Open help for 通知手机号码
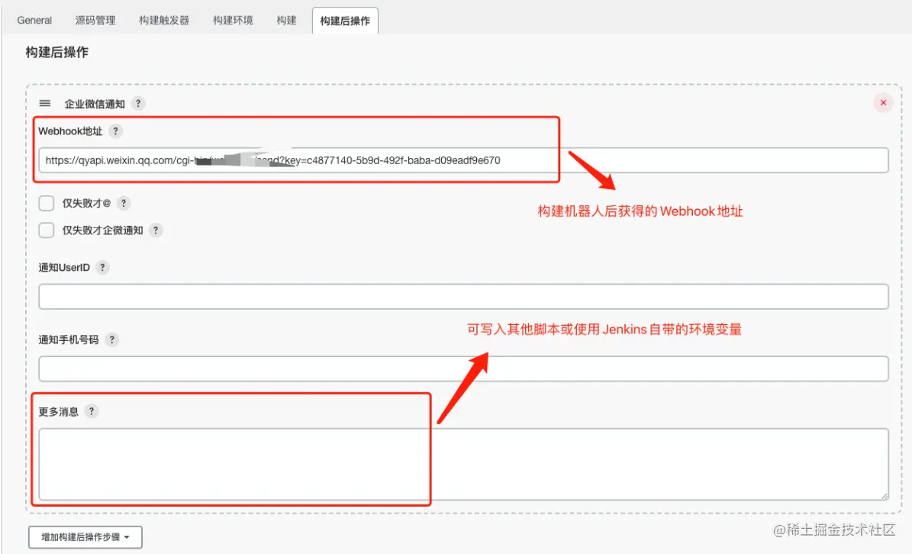This screenshot has height=554, width=912. (111, 340)
